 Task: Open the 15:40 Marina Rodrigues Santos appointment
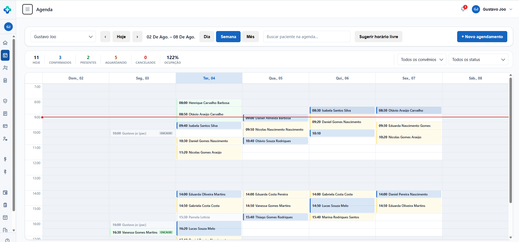[342, 217]
